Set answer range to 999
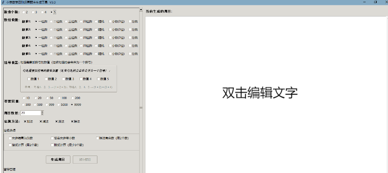Viewport: 388px width, 173px height. (x=47, y=104)
